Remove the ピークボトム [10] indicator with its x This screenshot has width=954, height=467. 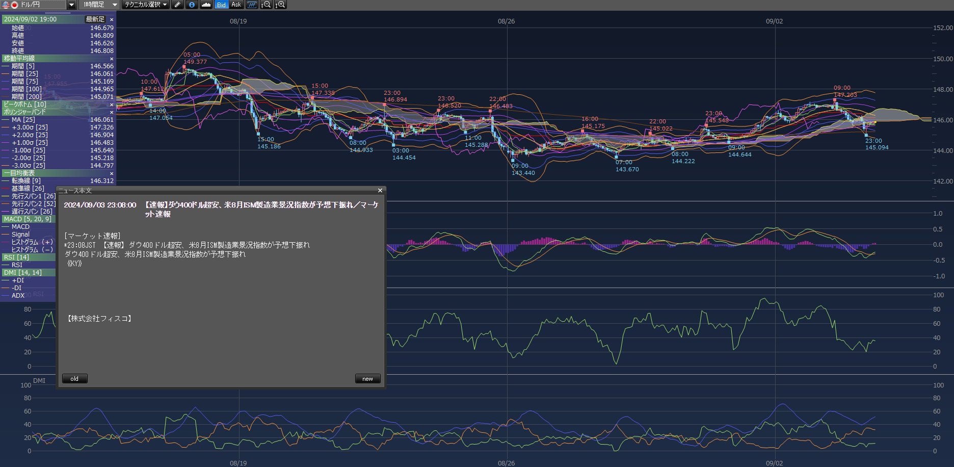(x=112, y=105)
